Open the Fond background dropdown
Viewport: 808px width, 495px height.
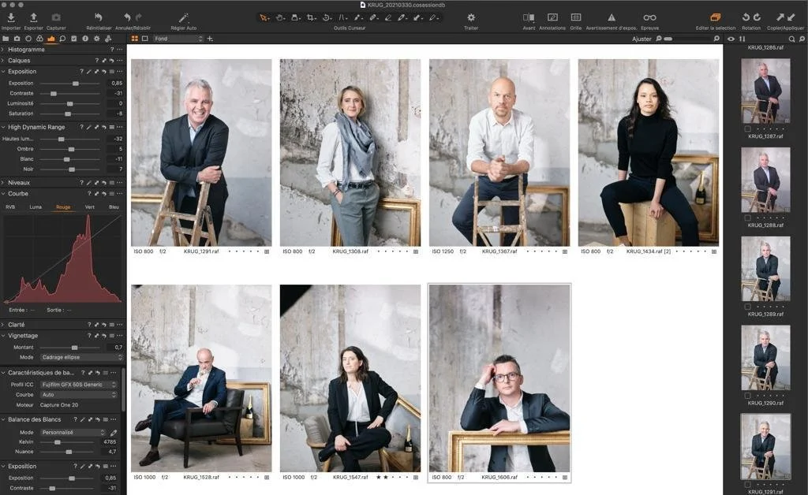(x=178, y=39)
